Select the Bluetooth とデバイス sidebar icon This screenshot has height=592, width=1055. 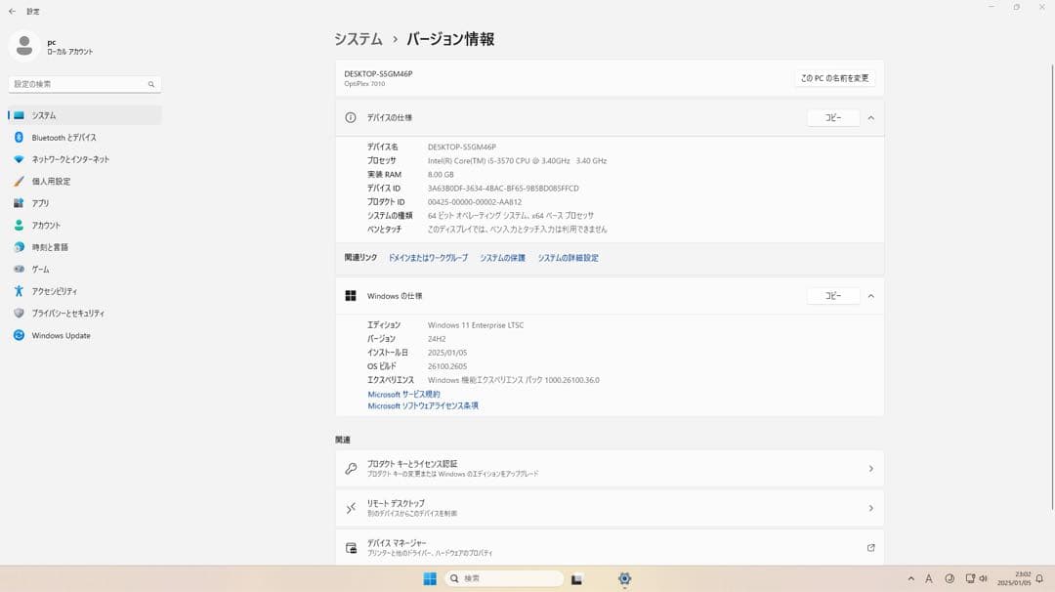point(18,137)
